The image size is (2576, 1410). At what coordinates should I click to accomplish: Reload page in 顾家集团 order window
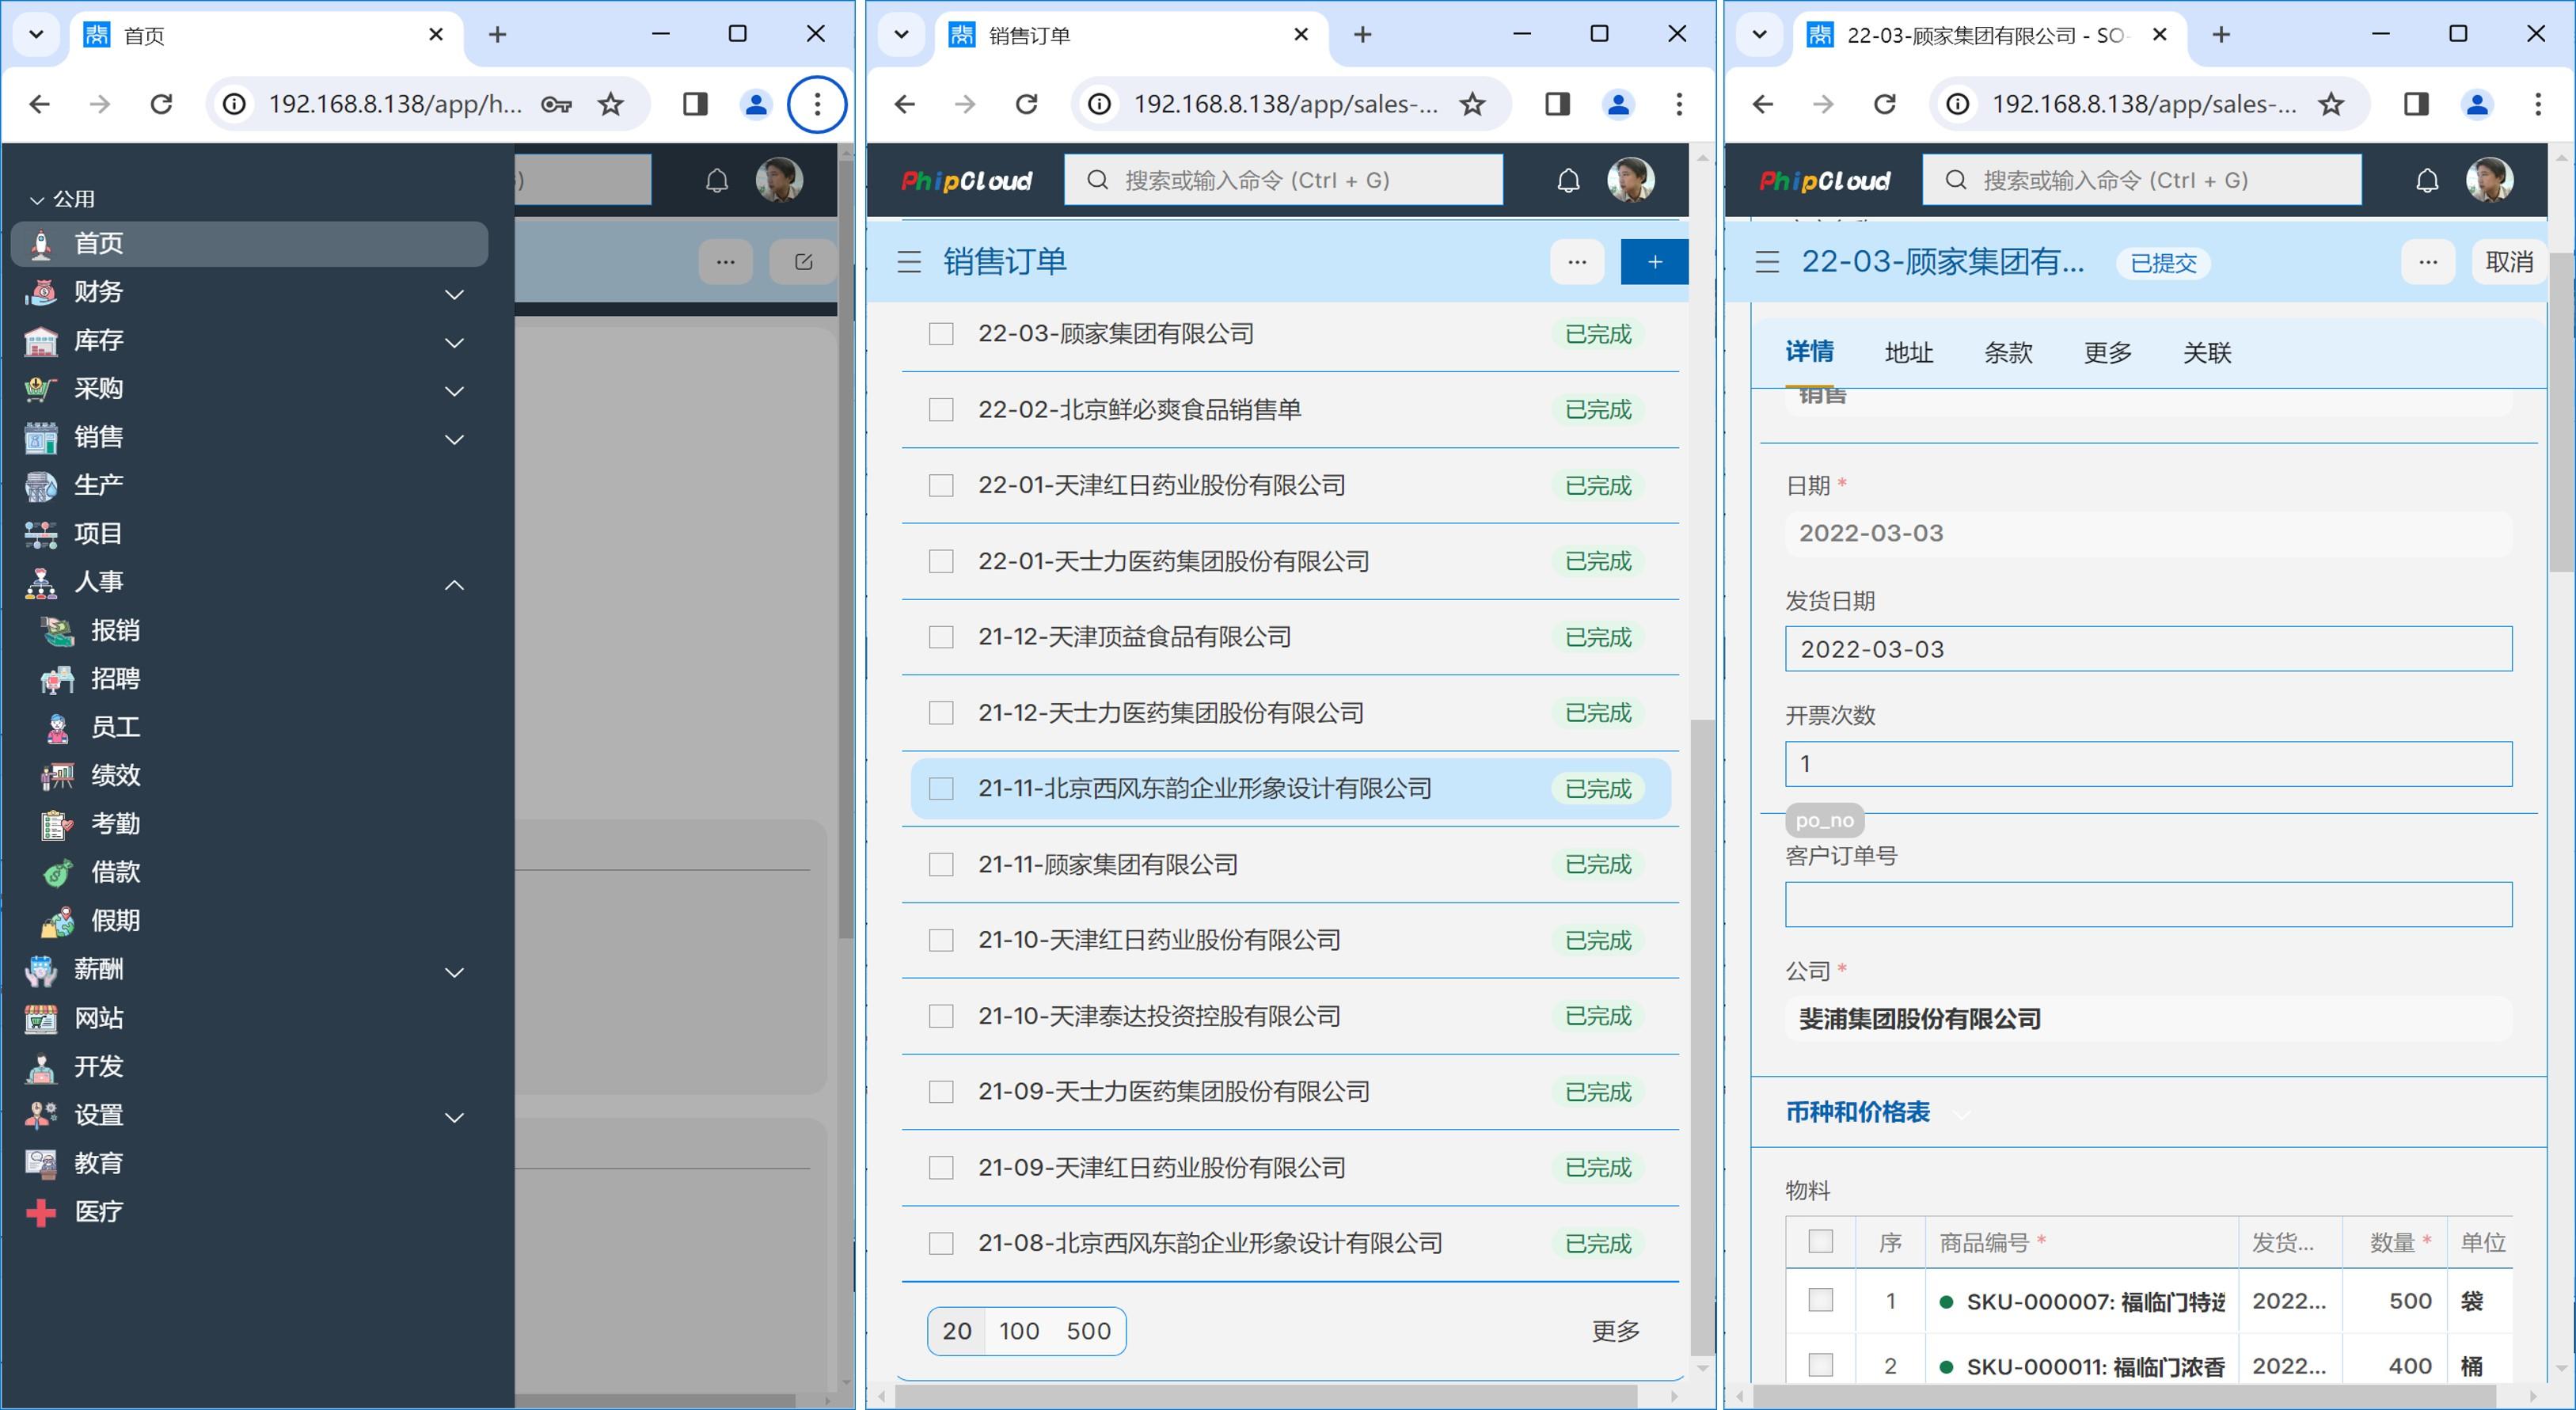pyautogui.click(x=1885, y=104)
